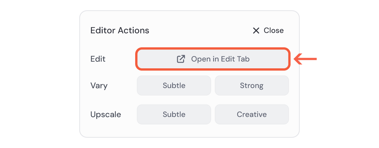
Task: Click the orange highlight border around Edit button
Action: (x=212, y=48)
